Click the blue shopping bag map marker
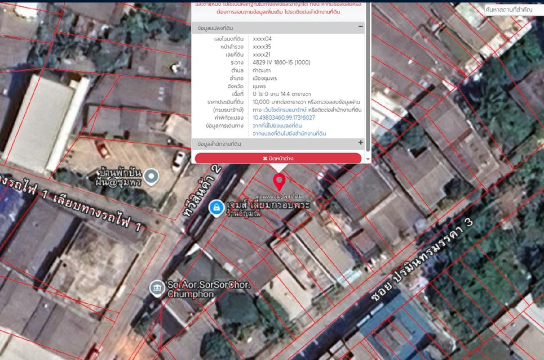Image resolution: width=544 pixels, height=360 pixels. [x=216, y=208]
